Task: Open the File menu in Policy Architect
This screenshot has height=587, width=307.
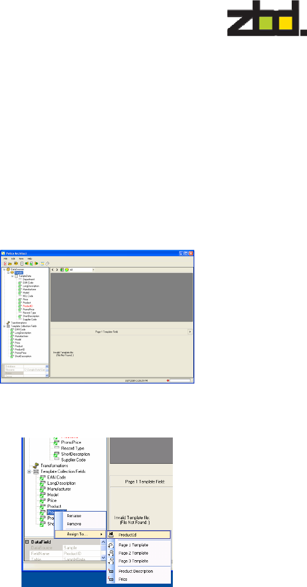Action: pos(5,258)
